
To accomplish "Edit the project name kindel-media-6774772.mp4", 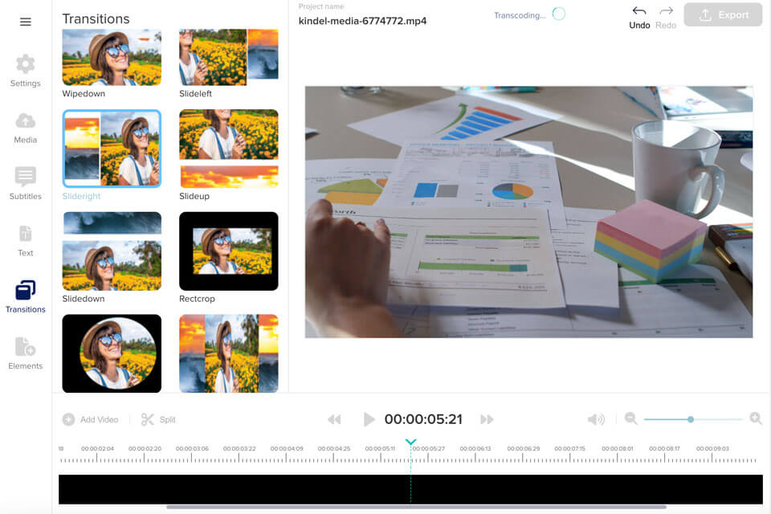I will pyautogui.click(x=362, y=21).
